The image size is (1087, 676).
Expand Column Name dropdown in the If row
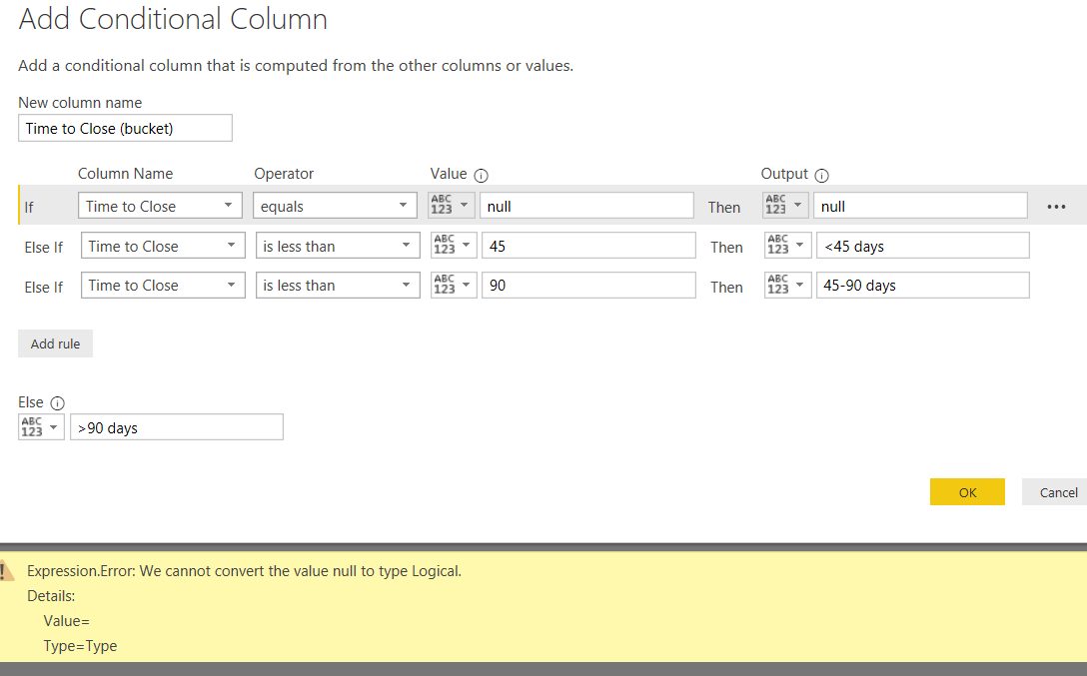tap(160, 206)
